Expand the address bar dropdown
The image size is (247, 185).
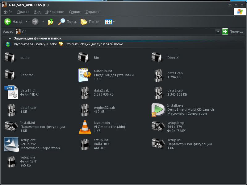[x=218, y=31]
